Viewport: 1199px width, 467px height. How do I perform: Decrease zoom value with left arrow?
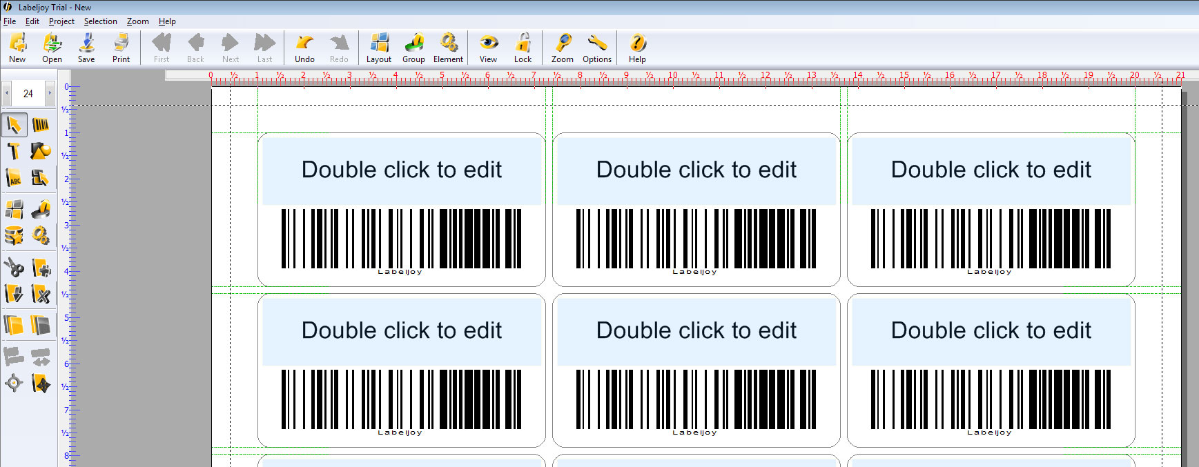[x=7, y=93]
